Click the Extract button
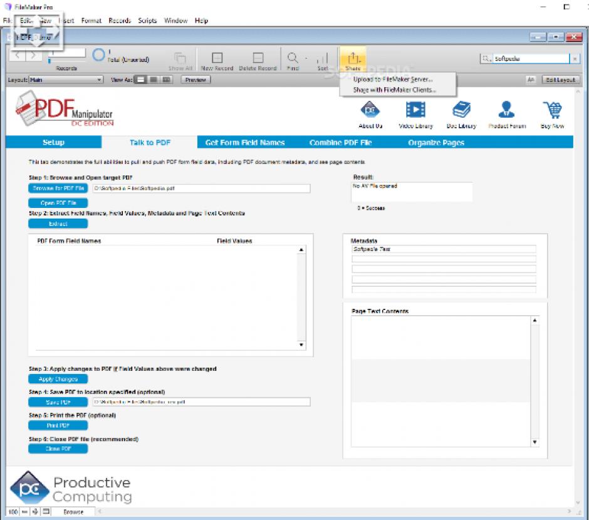The height and width of the screenshot is (520, 589). pos(58,224)
